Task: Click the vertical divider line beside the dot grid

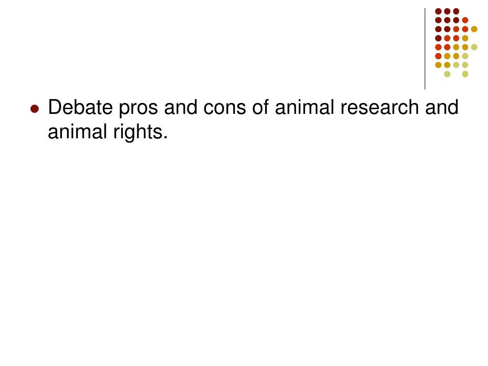Action: [425, 49]
